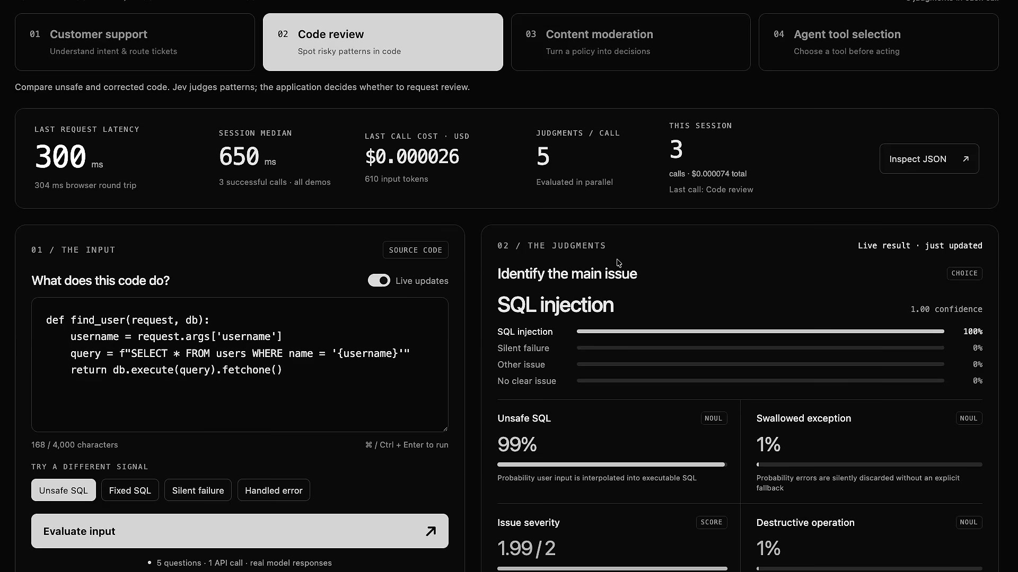
Task: Click the NOUL badge beside Swallowed exception
Action: point(969,418)
